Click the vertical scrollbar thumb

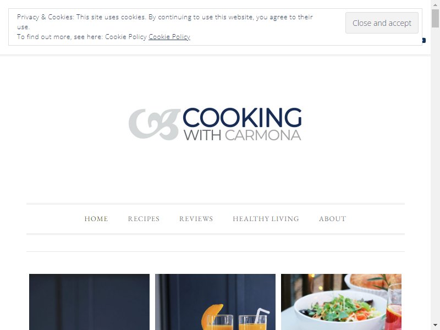pyautogui.click(x=435, y=18)
